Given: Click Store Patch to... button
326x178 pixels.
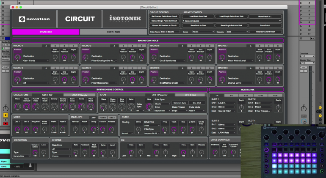Looking at the screenshot, I should (265, 16).
